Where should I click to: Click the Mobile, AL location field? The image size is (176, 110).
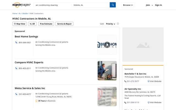(x=90, y=5)
